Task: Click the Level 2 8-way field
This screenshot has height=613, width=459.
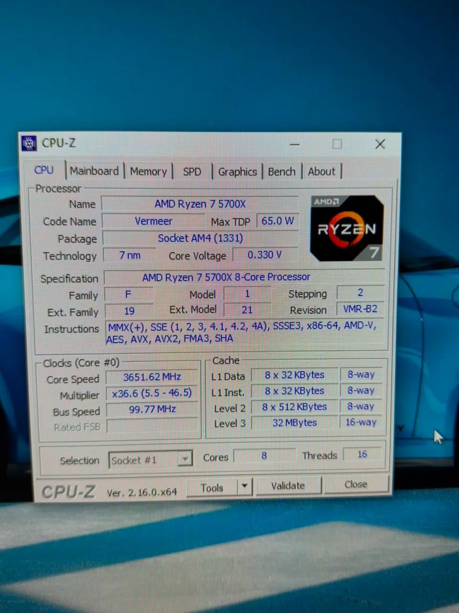Action: coord(361,406)
